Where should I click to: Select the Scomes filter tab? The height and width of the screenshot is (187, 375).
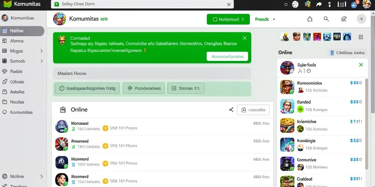[186, 88]
